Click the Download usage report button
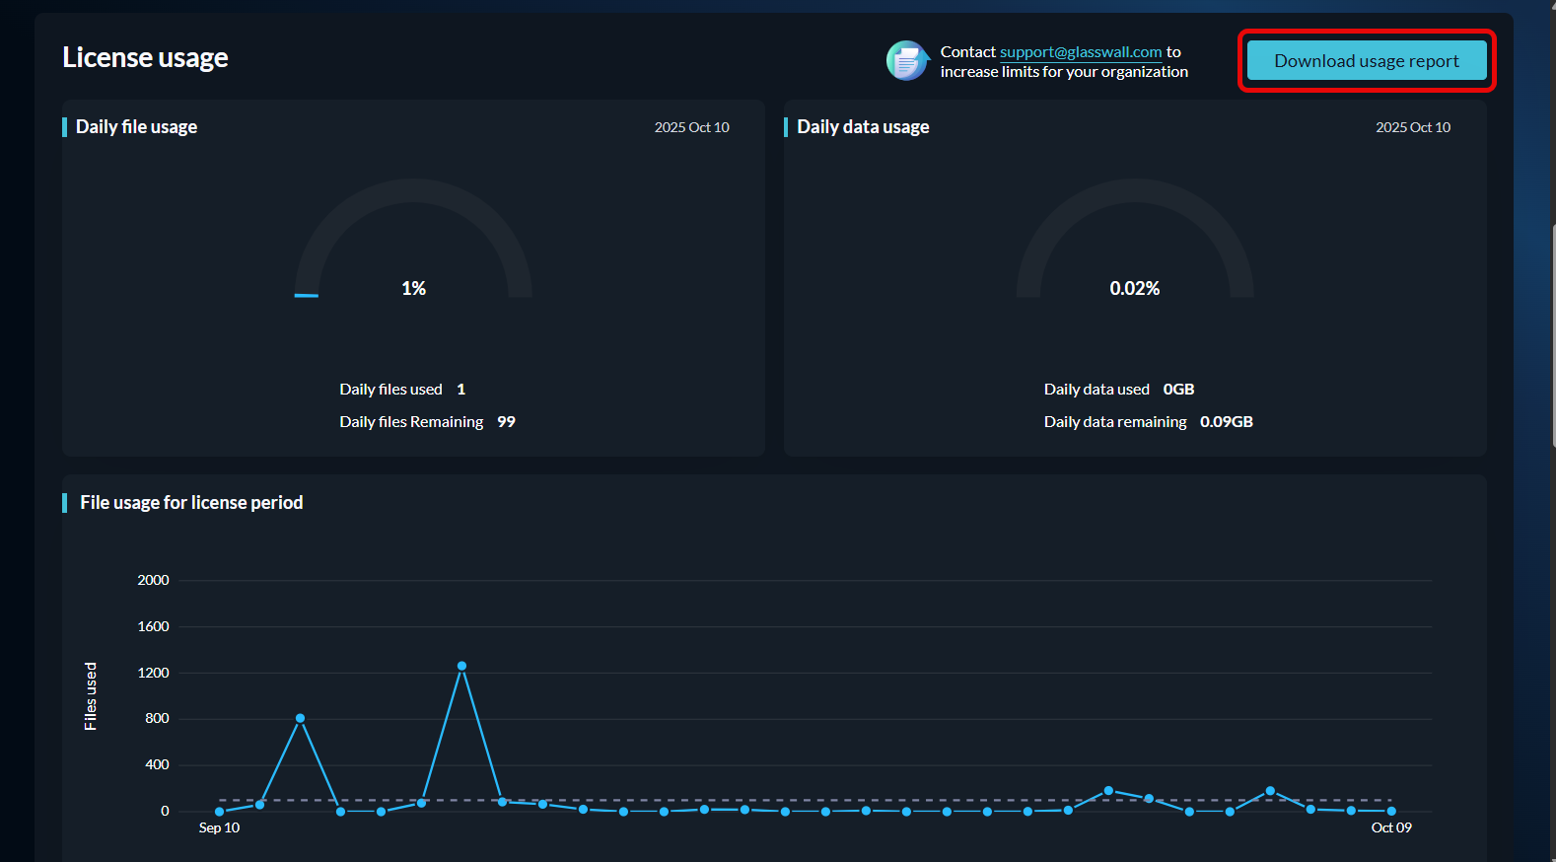Screen dimensions: 1556x862 (x=1366, y=61)
